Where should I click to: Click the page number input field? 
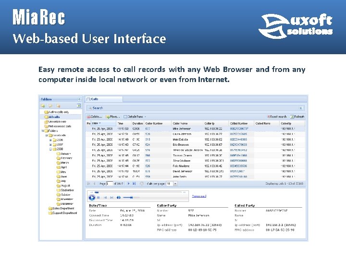tap(110, 183)
